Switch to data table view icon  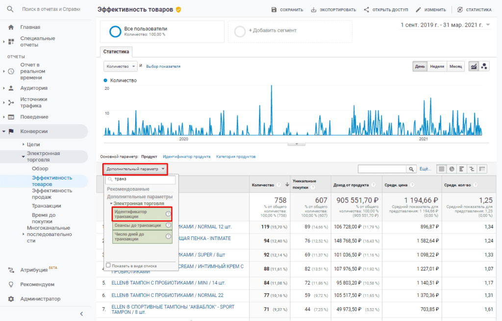click(442, 169)
